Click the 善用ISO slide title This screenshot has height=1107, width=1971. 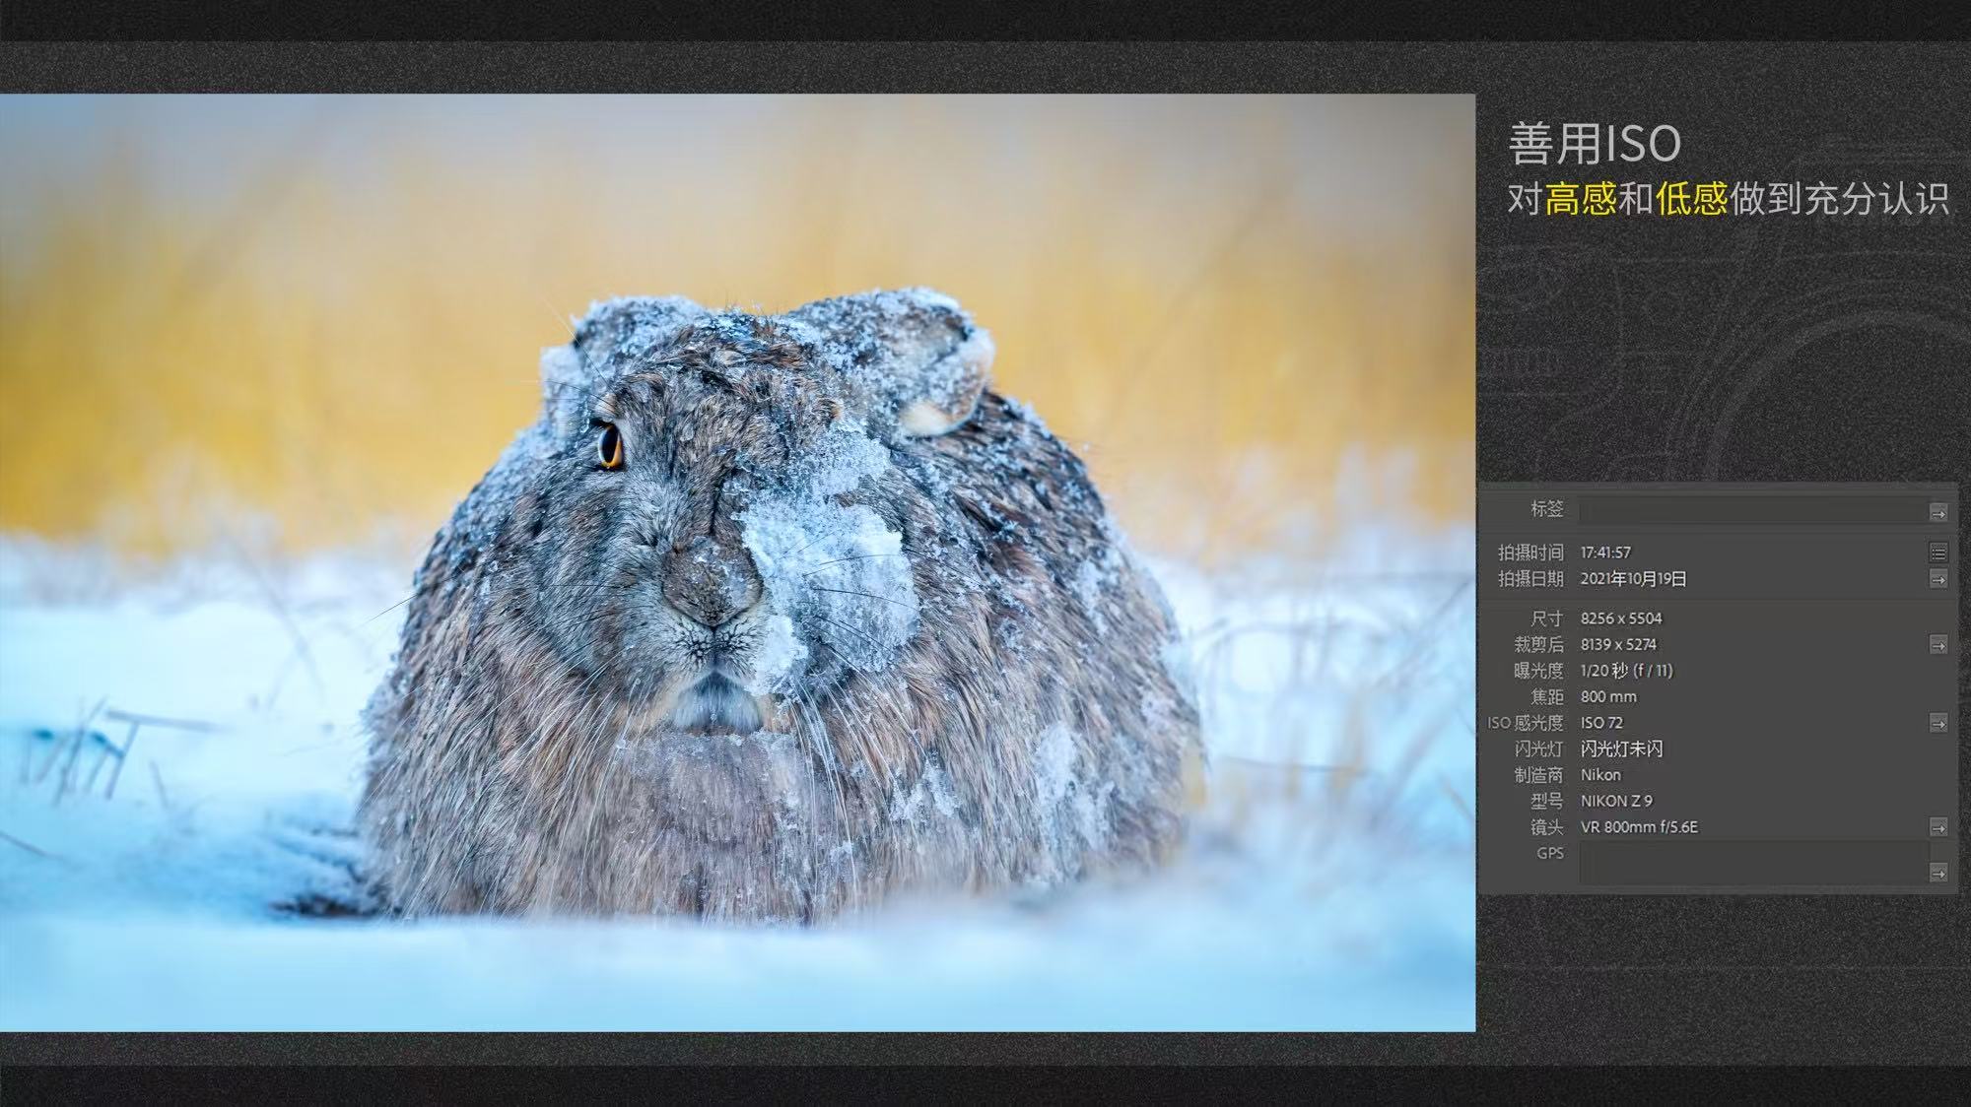click(x=1595, y=144)
